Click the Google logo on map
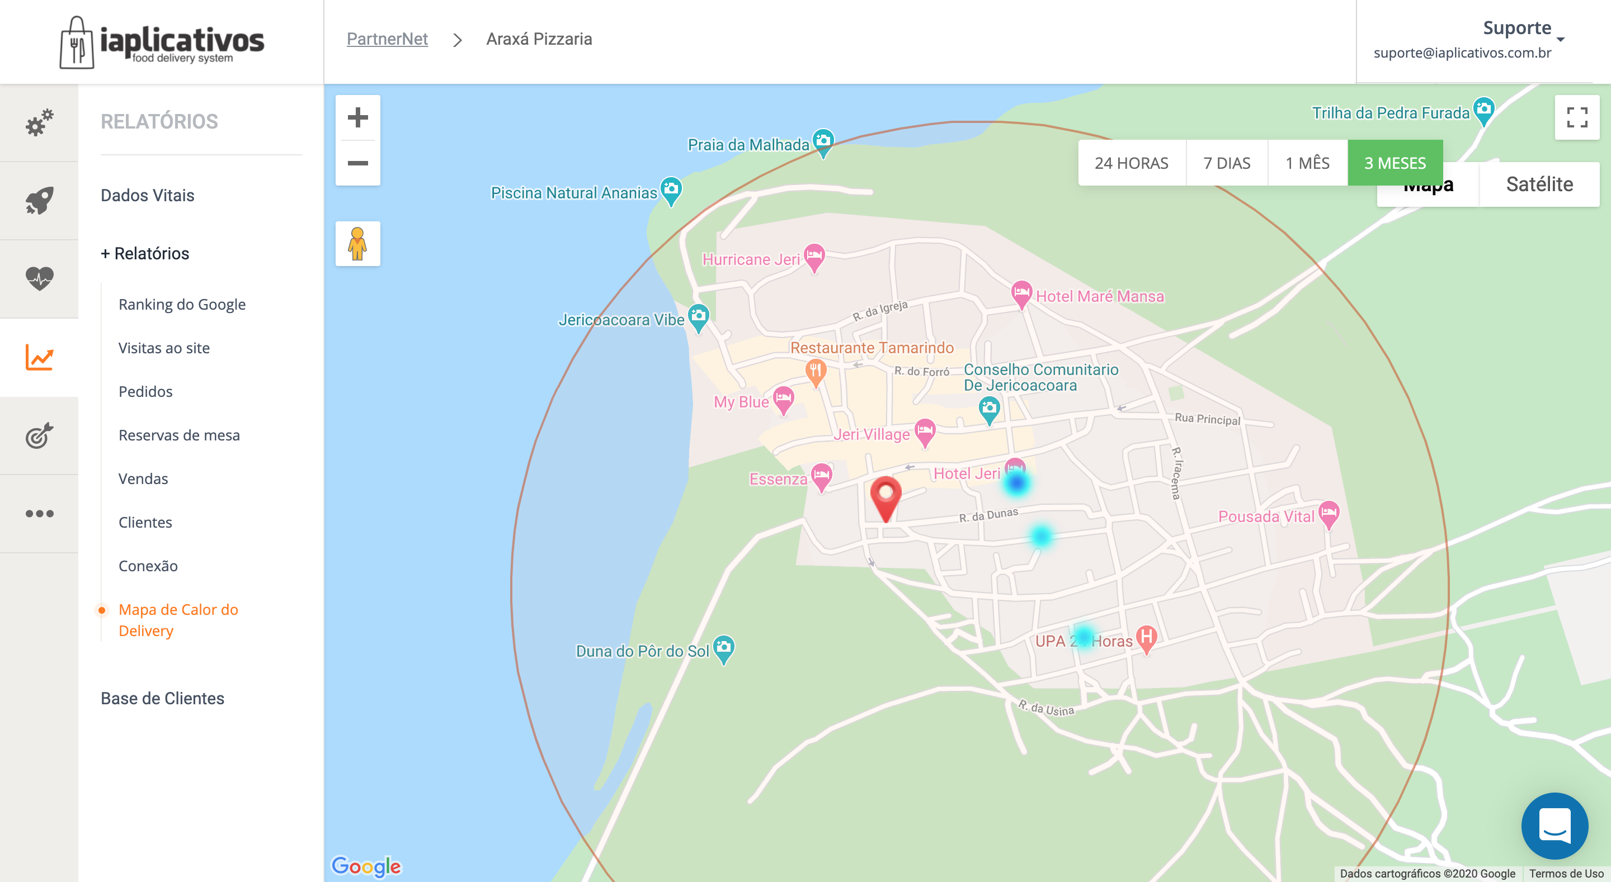The height and width of the screenshot is (882, 1611). pyautogui.click(x=366, y=866)
